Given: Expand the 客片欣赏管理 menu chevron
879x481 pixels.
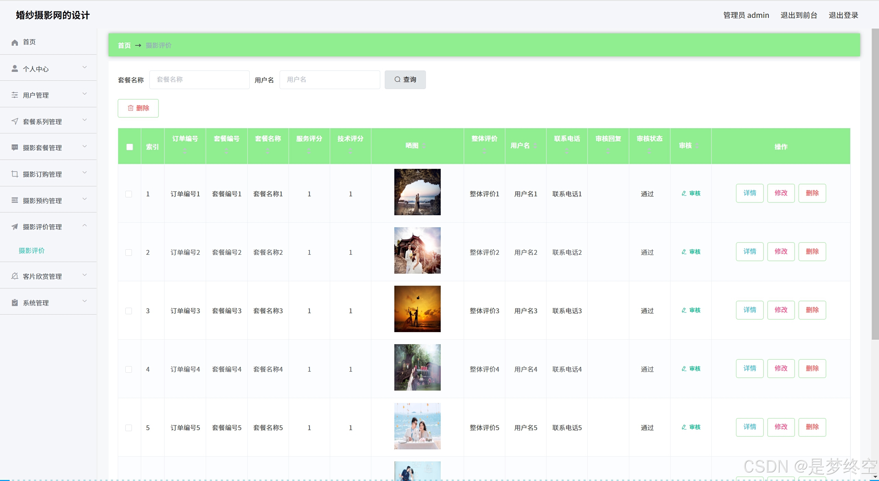Looking at the screenshot, I should 84,275.
